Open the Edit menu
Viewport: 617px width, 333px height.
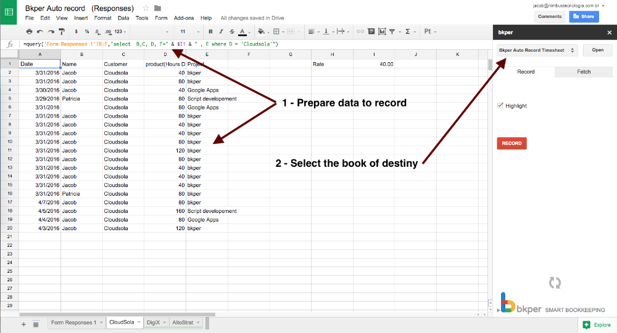45,18
